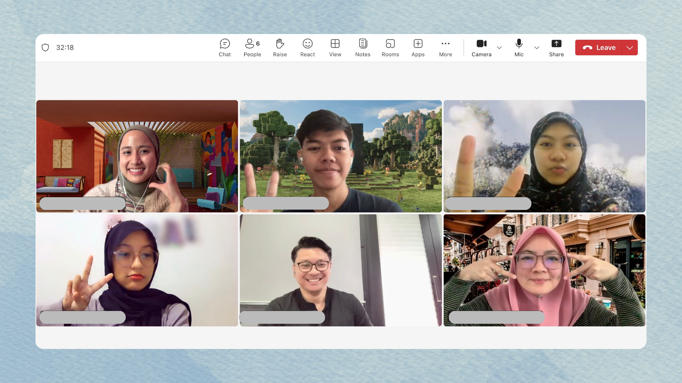This screenshot has width=682, height=383.
Task: Open meeting Notes
Action: pos(363,48)
